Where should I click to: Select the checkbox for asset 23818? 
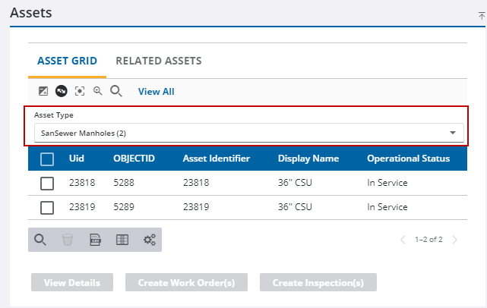coord(47,184)
